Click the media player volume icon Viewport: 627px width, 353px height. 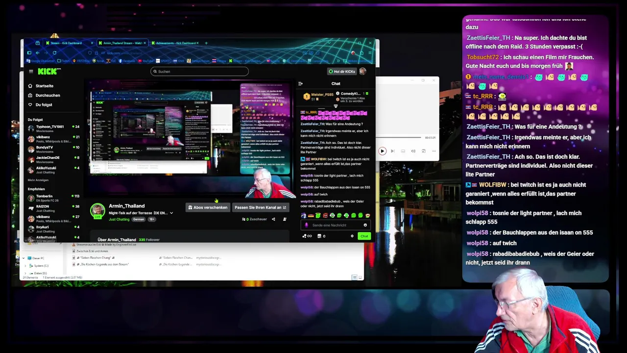[x=413, y=151]
